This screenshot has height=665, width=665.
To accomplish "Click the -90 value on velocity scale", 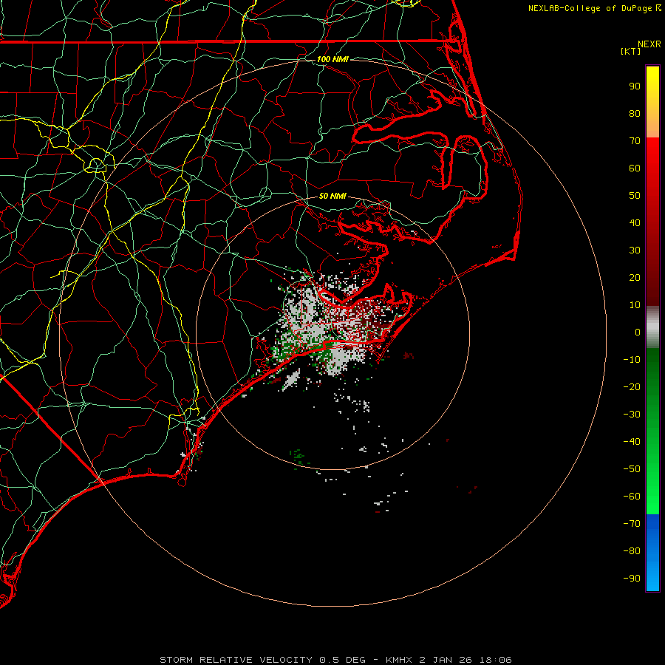I will (632, 579).
